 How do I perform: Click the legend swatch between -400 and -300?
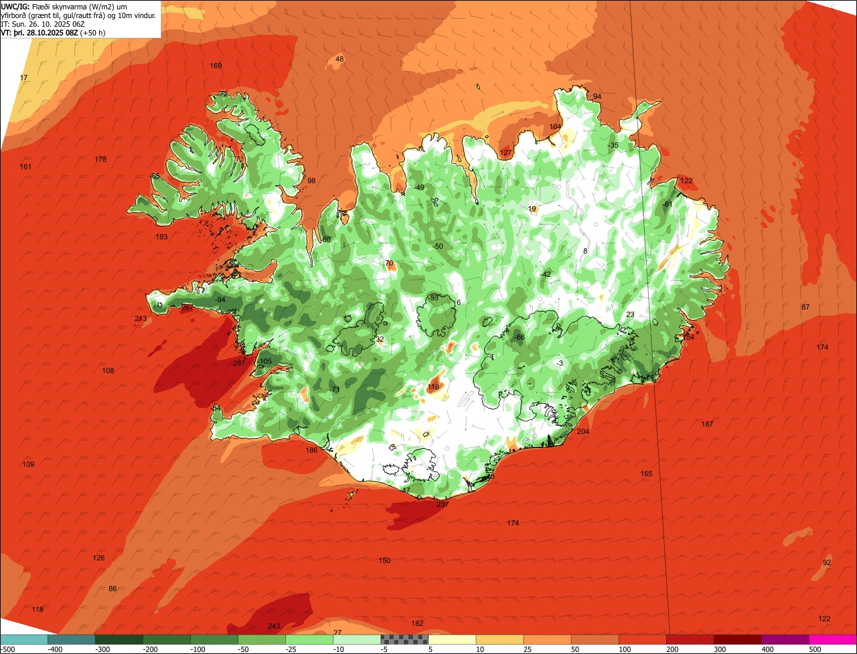(72, 639)
